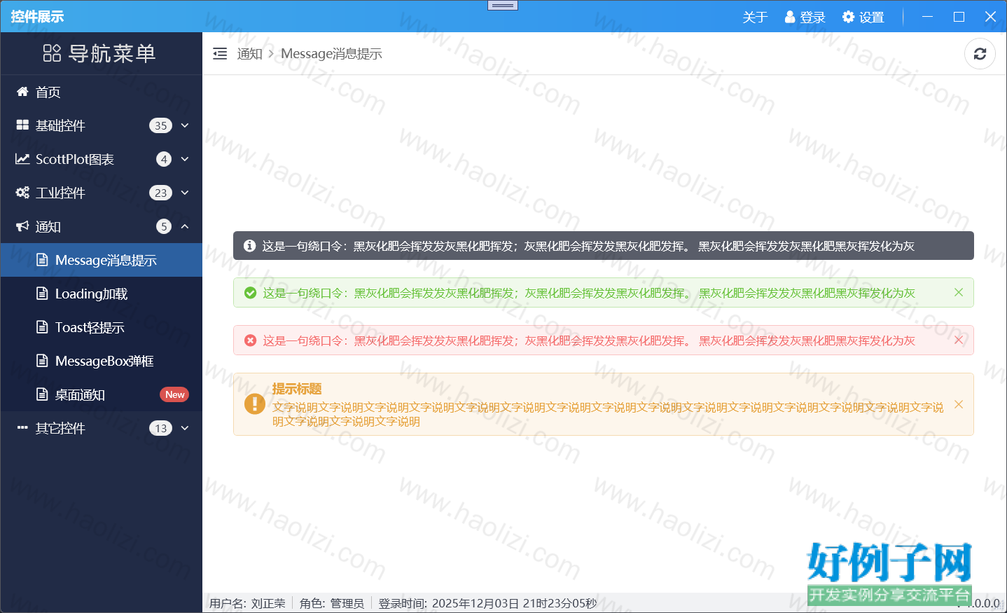Click the info icon in the gray message

(249, 246)
